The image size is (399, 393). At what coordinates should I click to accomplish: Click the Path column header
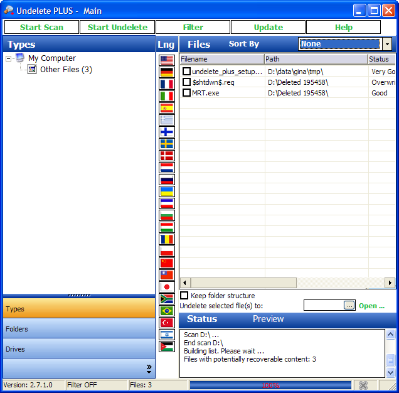(x=316, y=59)
